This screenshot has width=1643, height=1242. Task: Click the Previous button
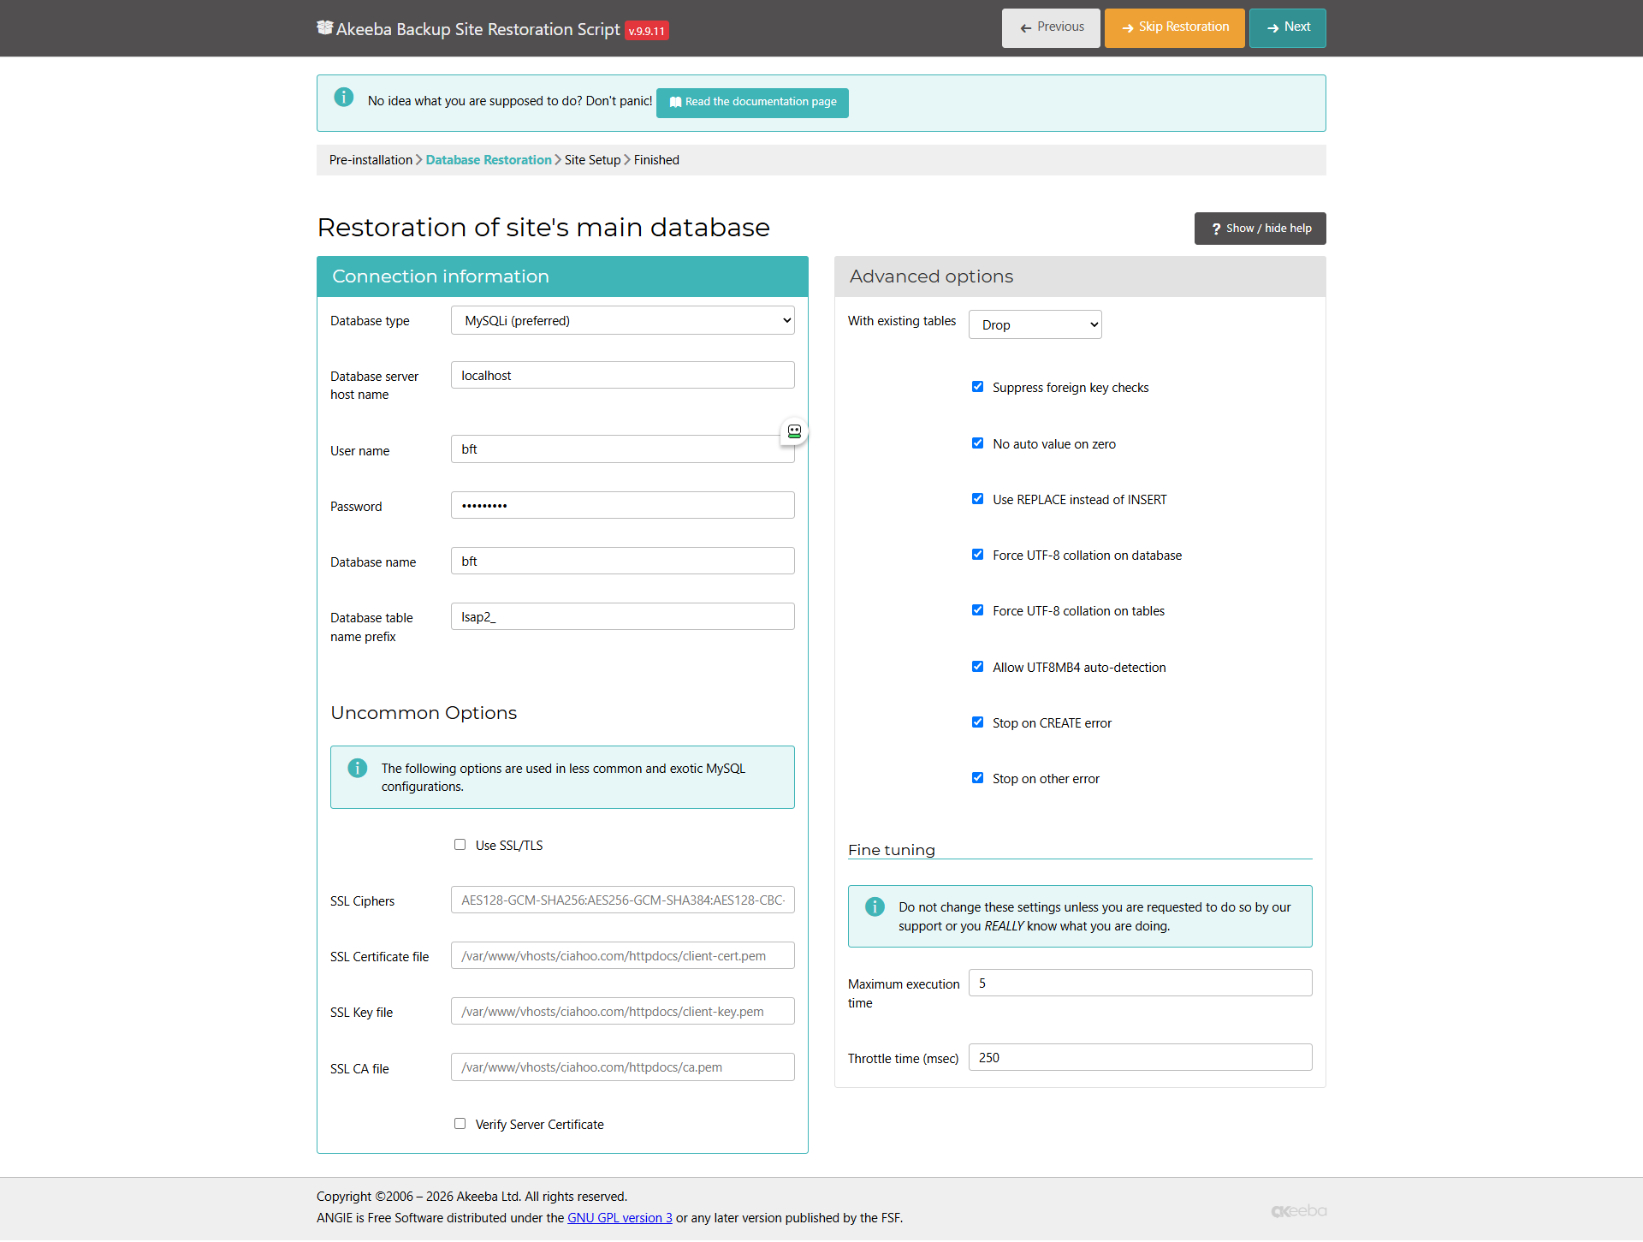coord(1051,28)
